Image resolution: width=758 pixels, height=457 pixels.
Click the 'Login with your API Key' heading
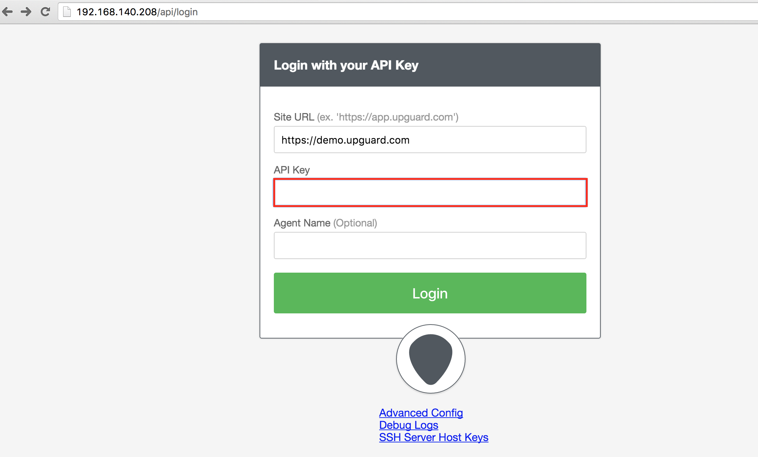[346, 65]
